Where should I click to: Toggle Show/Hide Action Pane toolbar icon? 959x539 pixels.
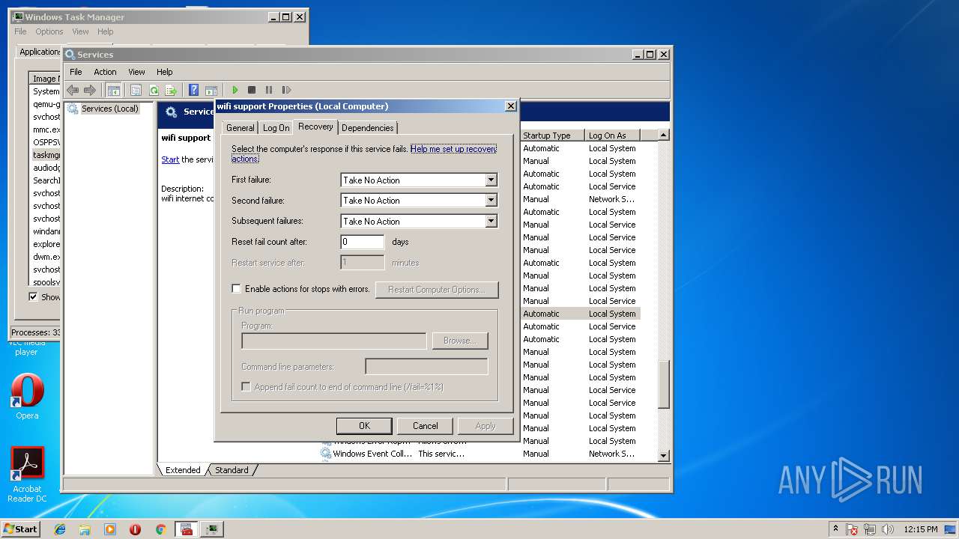point(211,90)
